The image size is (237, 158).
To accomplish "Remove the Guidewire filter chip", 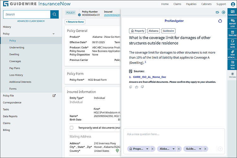I will 205,149.
